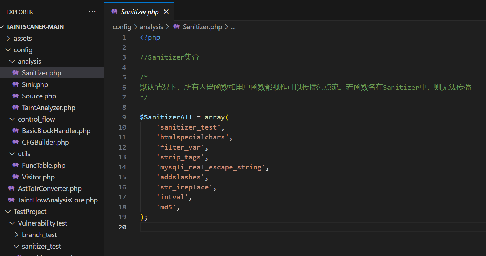The image size is (486, 256).
Task: Select the Sanitizer.php editor tab
Action: coord(140,12)
